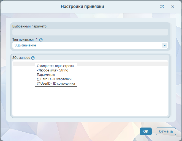The height and width of the screenshot is (141, 182).
Task: Click help icon next to SQL-запрос
Action: [33, 58]
